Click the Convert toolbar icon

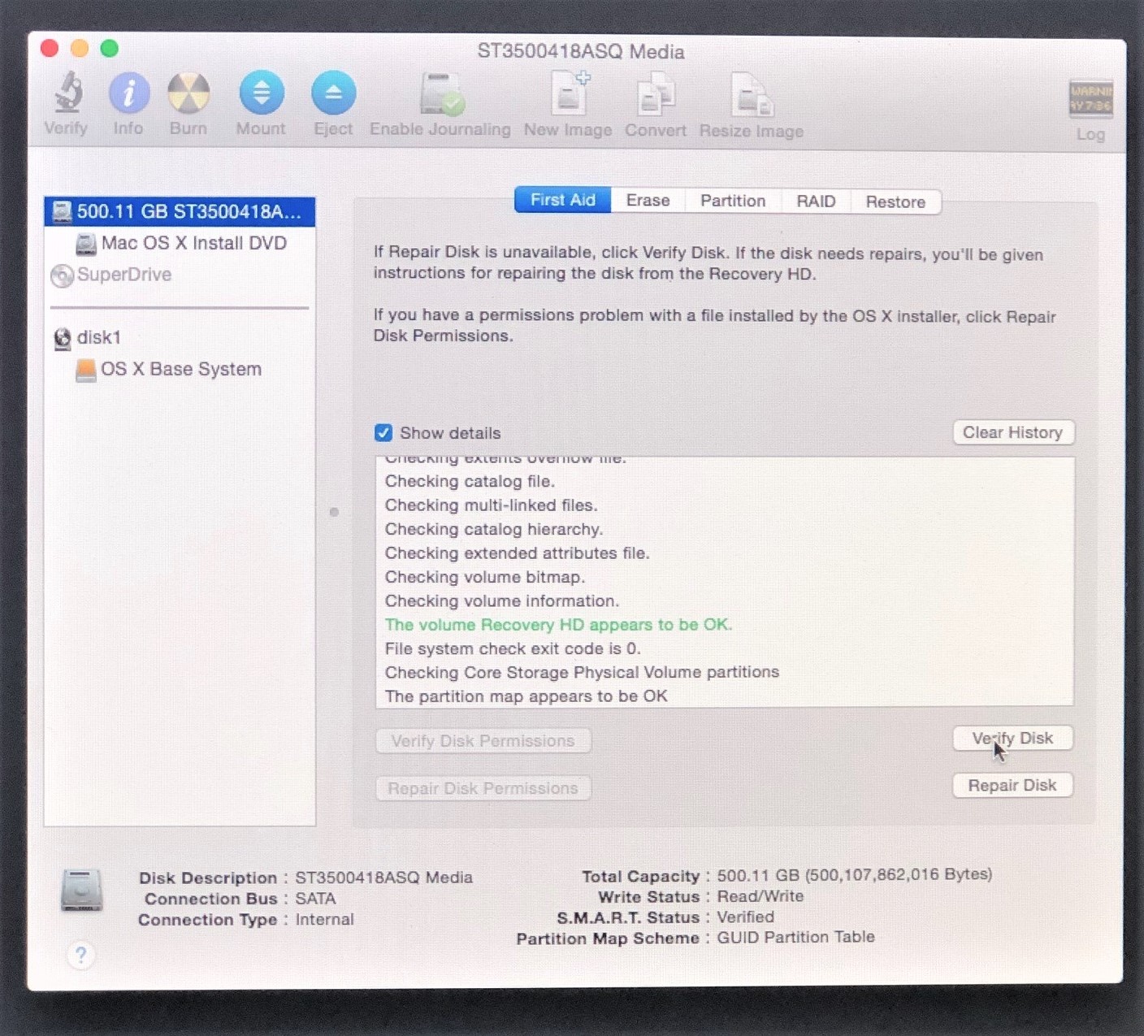tap(655, 94)
